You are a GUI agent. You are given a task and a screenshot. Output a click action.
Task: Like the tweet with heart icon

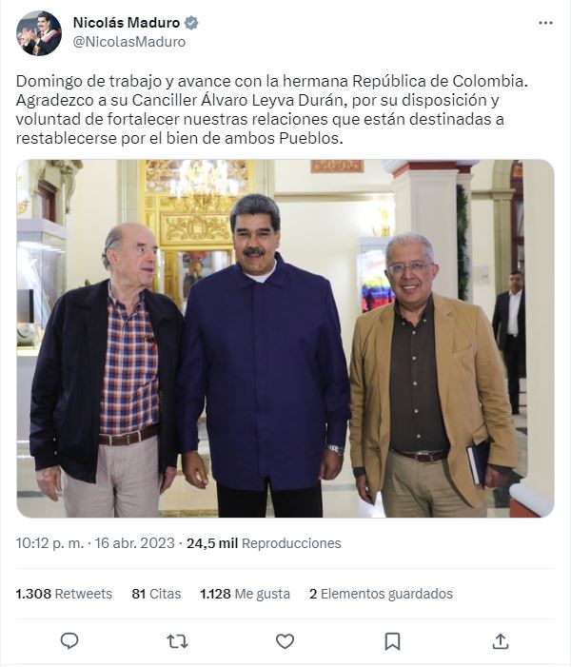coord(285,641)
